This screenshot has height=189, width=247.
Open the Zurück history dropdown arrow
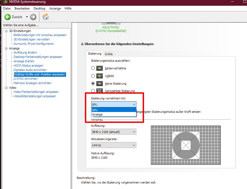coord(27,17)
